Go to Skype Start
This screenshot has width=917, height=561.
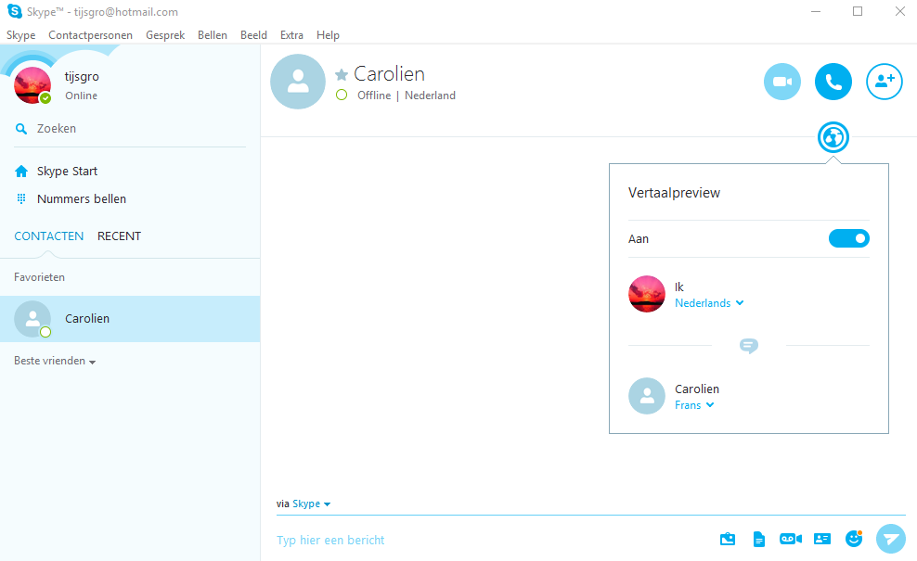pyautogui.click(x=67, y=172)
